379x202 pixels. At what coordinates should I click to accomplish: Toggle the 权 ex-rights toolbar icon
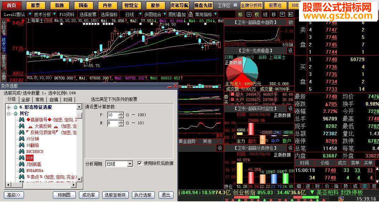[x=257, y=14]
